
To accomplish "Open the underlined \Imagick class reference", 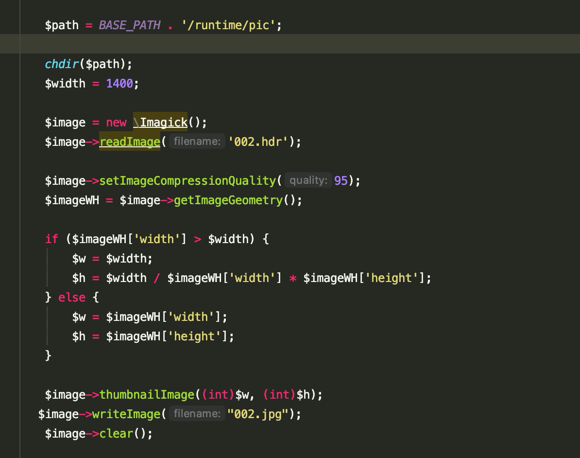I will (160, 122).
